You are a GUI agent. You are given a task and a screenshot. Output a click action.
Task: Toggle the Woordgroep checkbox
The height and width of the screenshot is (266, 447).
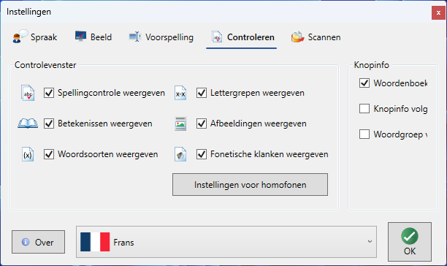(x=364, y=134)
